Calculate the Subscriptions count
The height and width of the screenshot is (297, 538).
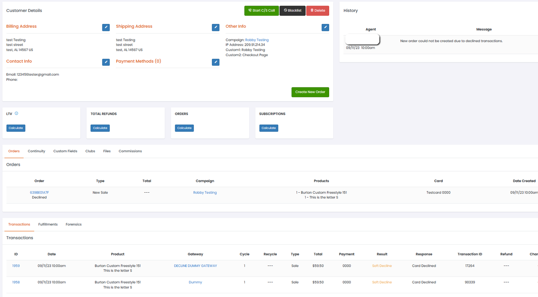[269, 128]
